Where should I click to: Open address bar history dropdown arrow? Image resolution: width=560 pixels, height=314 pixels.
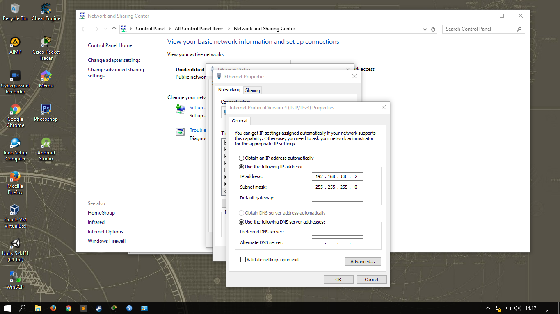click(425, 29)
